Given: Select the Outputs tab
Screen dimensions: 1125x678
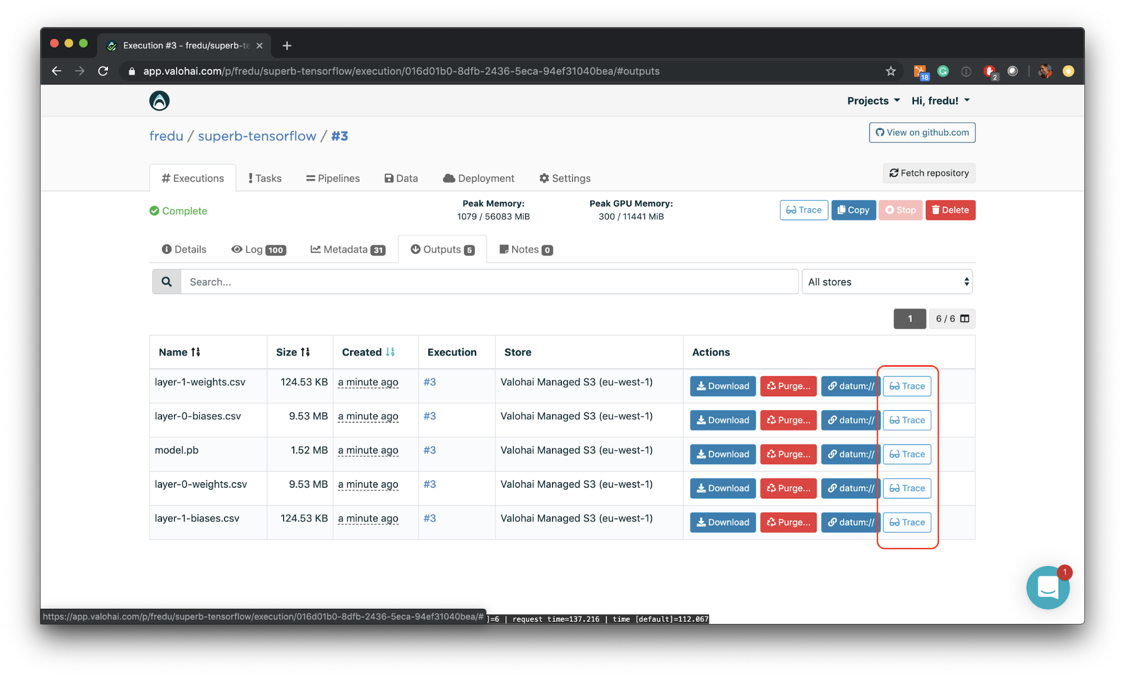Looking at the screenshot, I should (442, 249).
